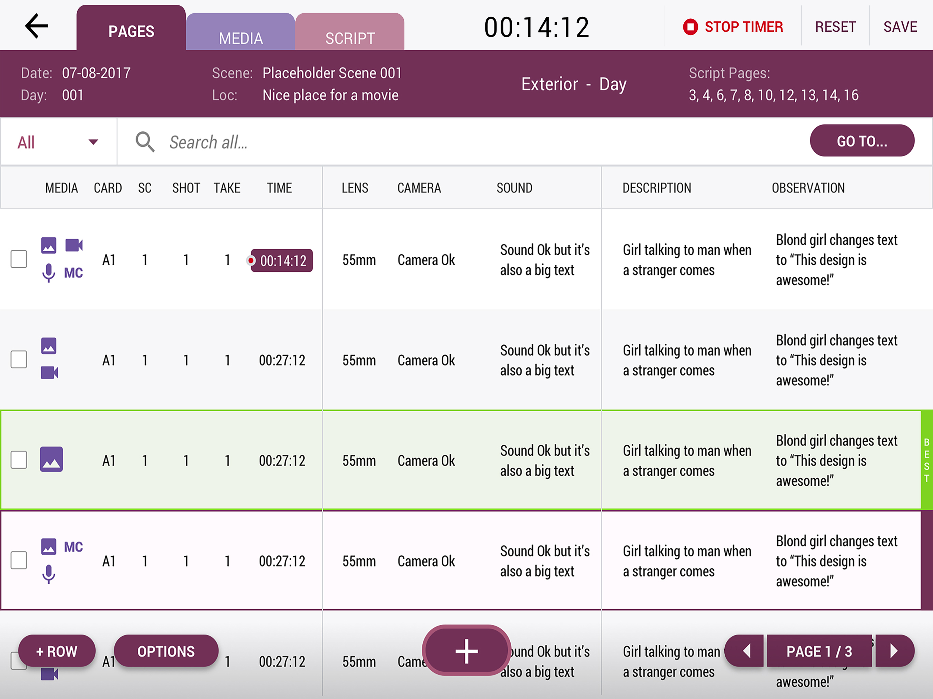Image resolution: width=933 pixels, height=699 pixels.
Task: Tick the first row's checkbox
Action: [18, 259]
